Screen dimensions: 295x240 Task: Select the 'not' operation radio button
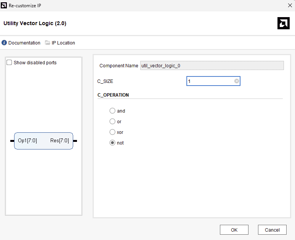tap(112, 143)
